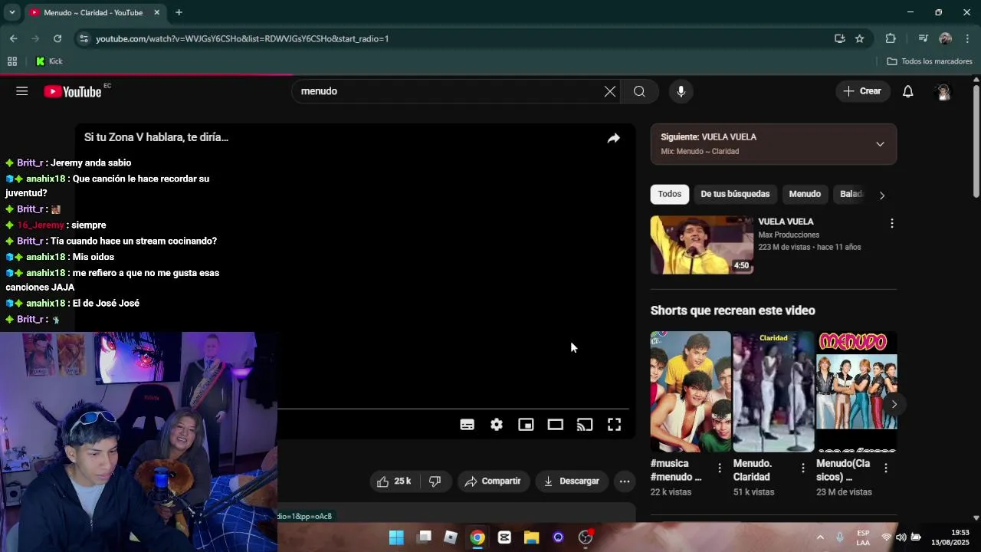The image size is (981, 552).
Task: Open options for the VUELA VUELA video
Action: click(x=891, y=223)
